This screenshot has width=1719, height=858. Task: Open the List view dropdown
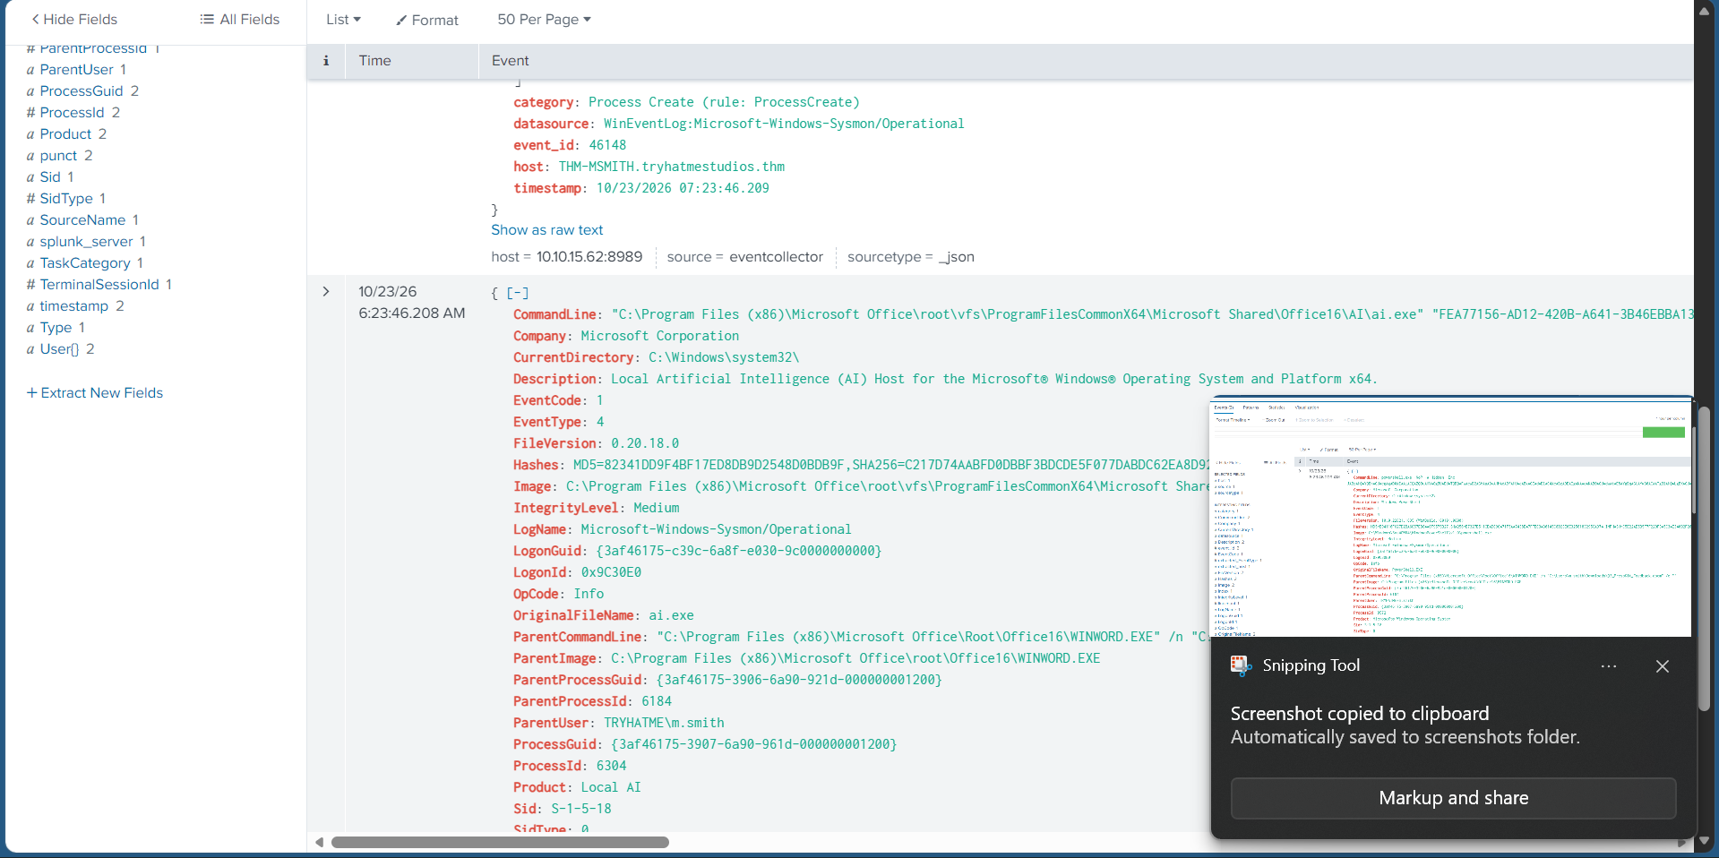click(343, 19)
